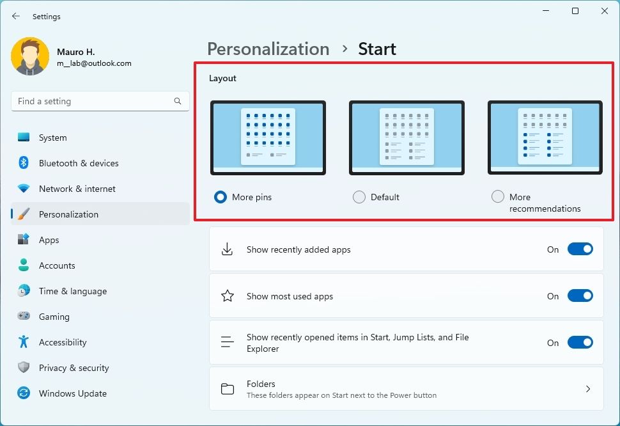Disable the Show most used apps toggle

pos(580,296)
